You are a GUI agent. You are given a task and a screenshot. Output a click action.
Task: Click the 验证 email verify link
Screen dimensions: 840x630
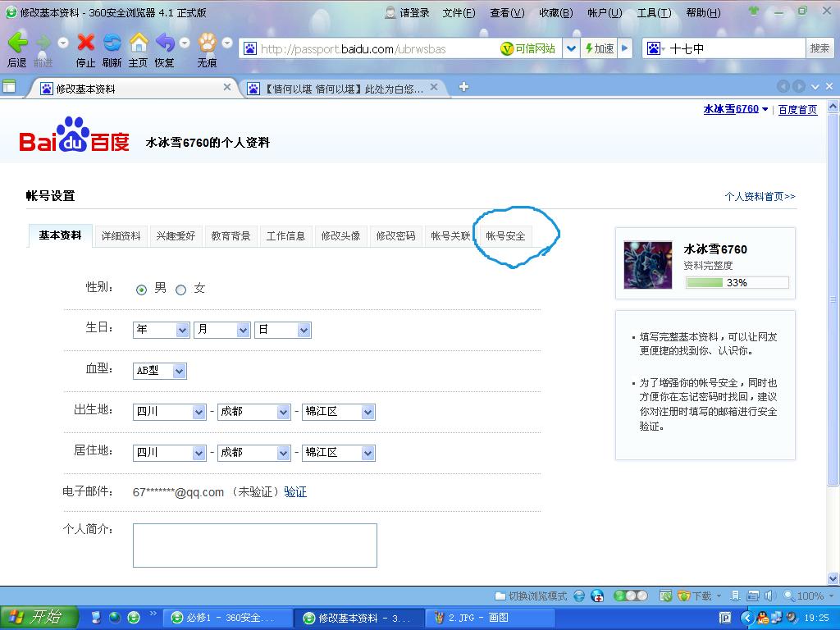tap(295, 492)
